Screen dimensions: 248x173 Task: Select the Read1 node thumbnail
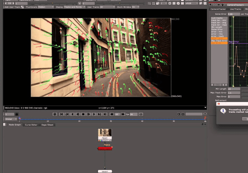105,135
